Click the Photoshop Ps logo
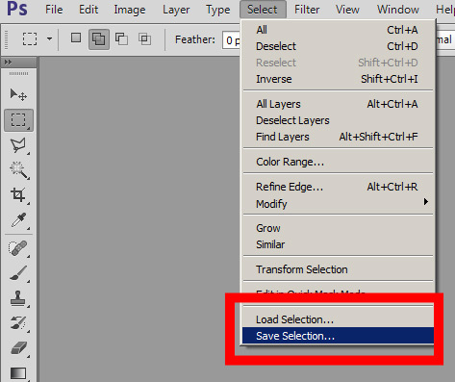The width and height of the screenshot is (455, 382). coord(17,9)
